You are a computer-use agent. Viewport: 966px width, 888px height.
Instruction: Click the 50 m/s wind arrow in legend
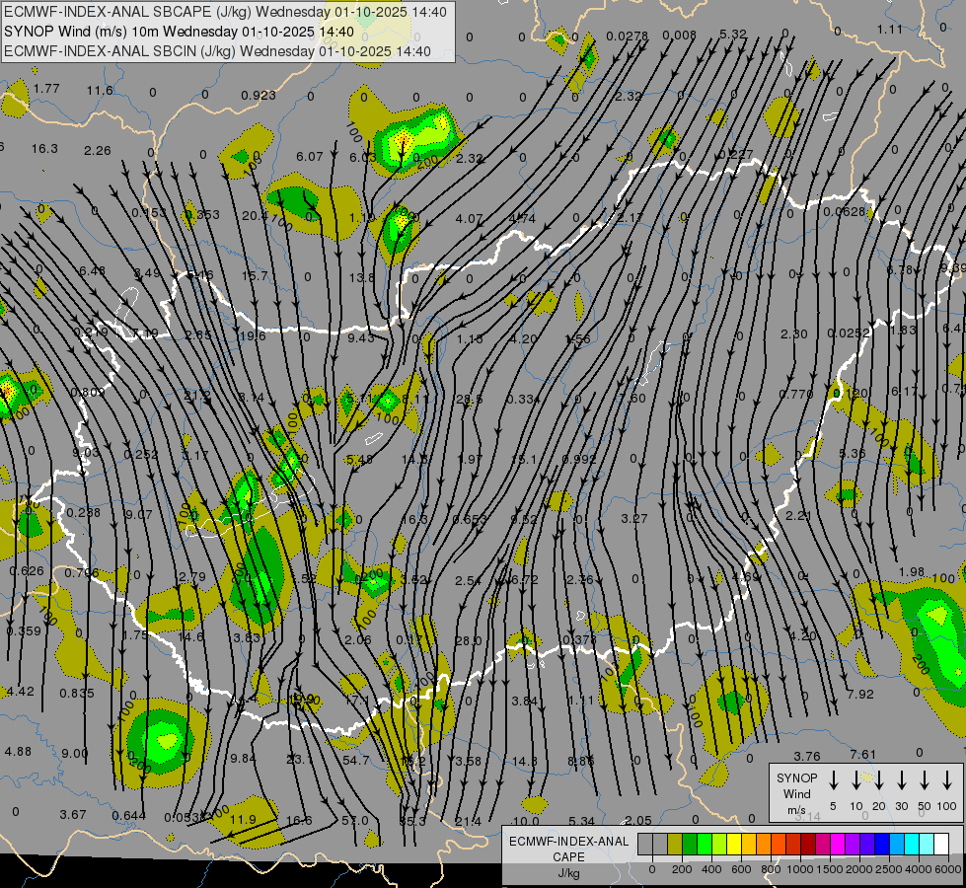925,780
